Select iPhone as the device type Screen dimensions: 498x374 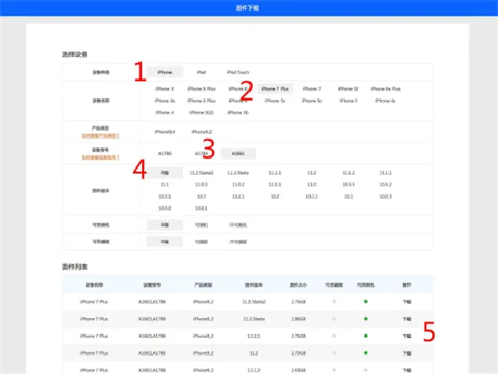pos(165,72)
